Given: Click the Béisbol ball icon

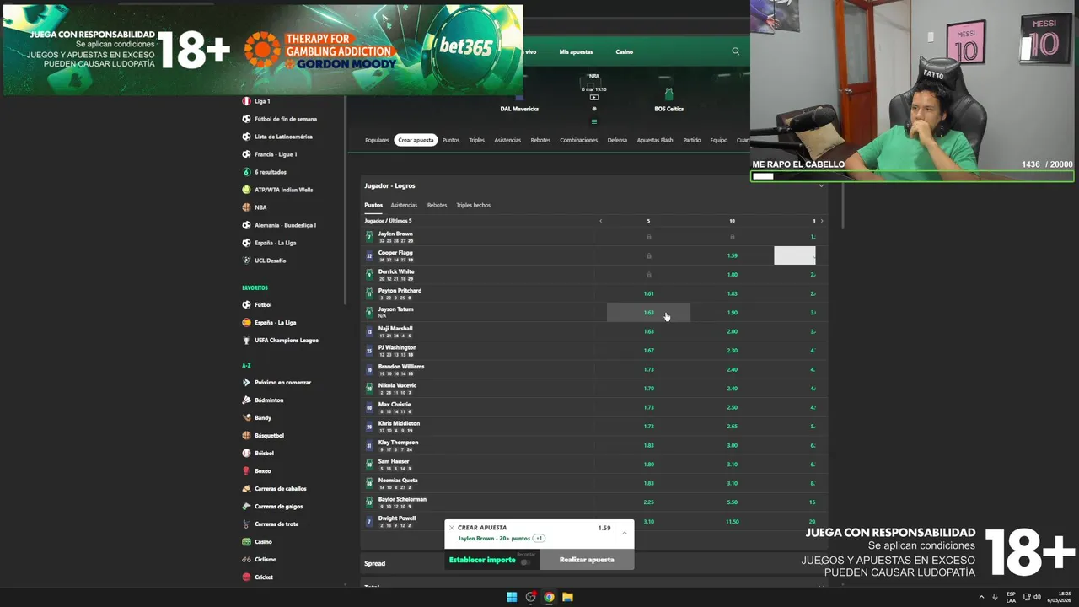Looking at the screenshot, I should coord(246,453).
